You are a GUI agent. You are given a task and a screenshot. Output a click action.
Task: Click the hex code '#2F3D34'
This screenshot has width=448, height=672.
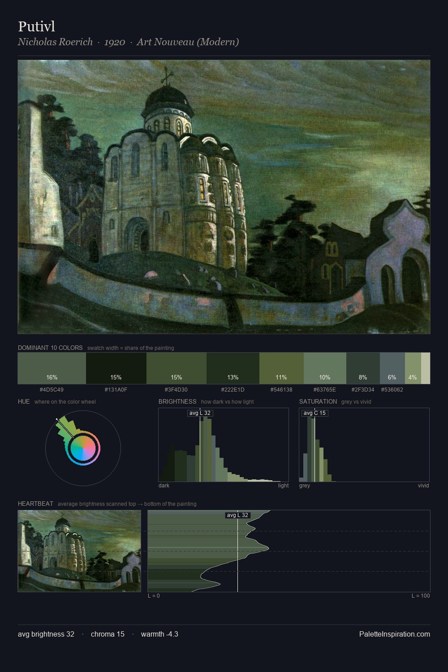coord(363,390)
